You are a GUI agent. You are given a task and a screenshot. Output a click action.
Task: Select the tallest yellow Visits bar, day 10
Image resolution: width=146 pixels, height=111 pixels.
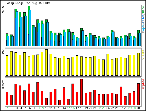(x=47, y=62)
